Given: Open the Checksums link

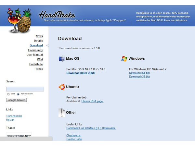Looking at the screenshot, I should (x=73, y=135).
